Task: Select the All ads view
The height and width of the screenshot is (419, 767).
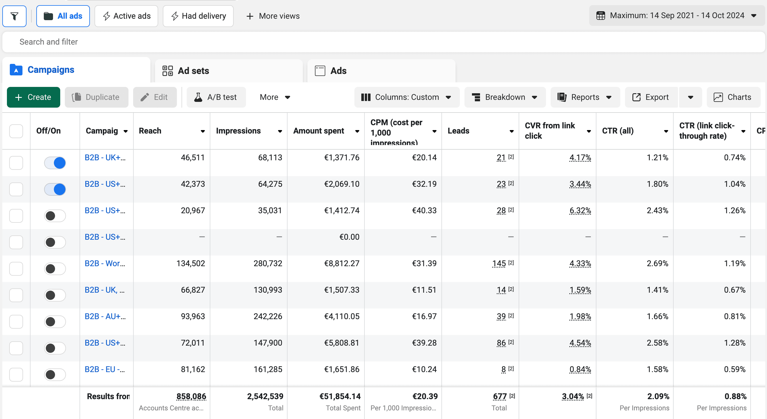Action: (x=63, y=16)
